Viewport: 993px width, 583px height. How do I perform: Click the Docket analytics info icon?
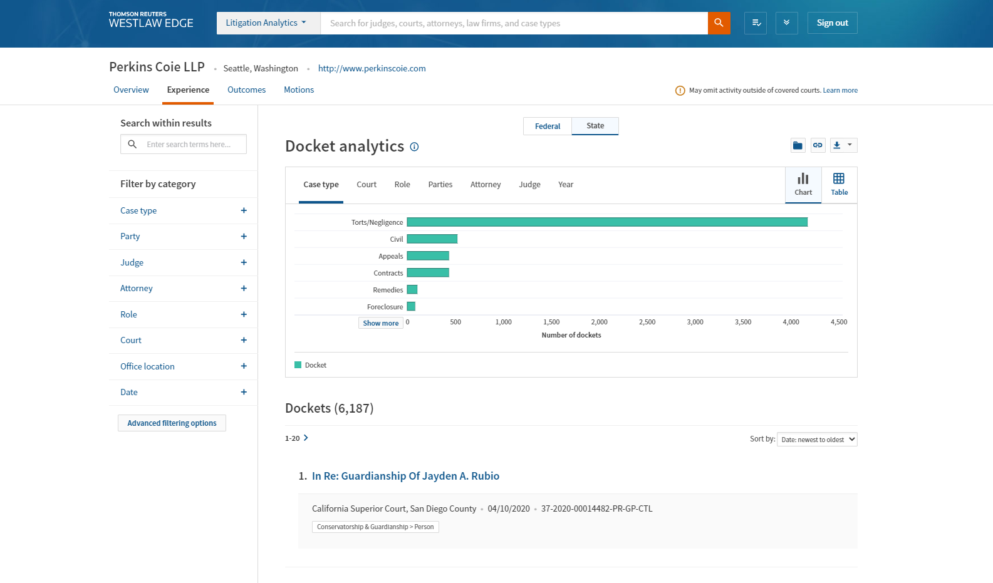click(414, 147)
